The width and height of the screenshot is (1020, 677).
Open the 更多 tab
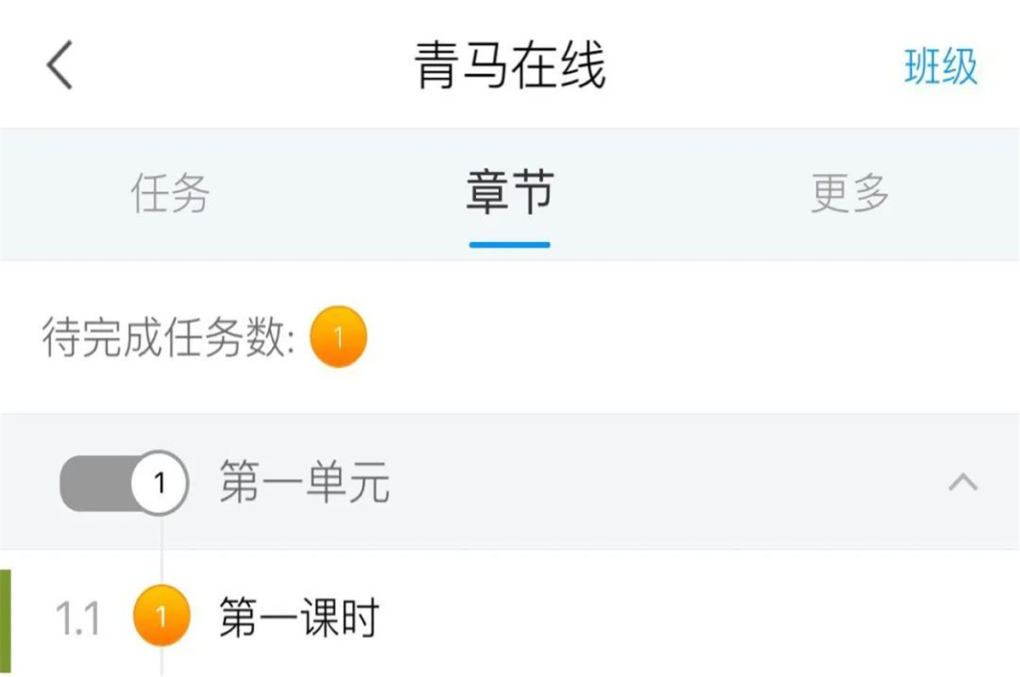[850, 194]
